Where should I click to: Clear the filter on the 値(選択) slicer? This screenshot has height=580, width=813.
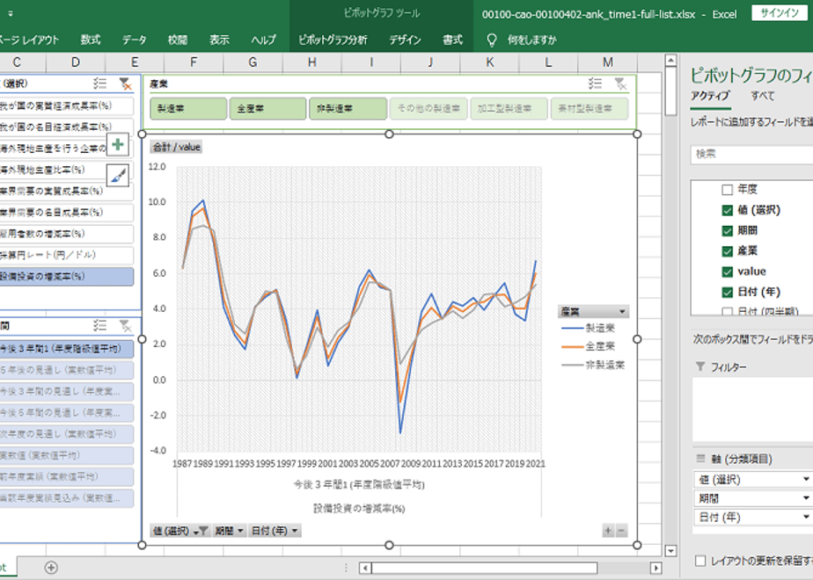click(x=125, y=83)
